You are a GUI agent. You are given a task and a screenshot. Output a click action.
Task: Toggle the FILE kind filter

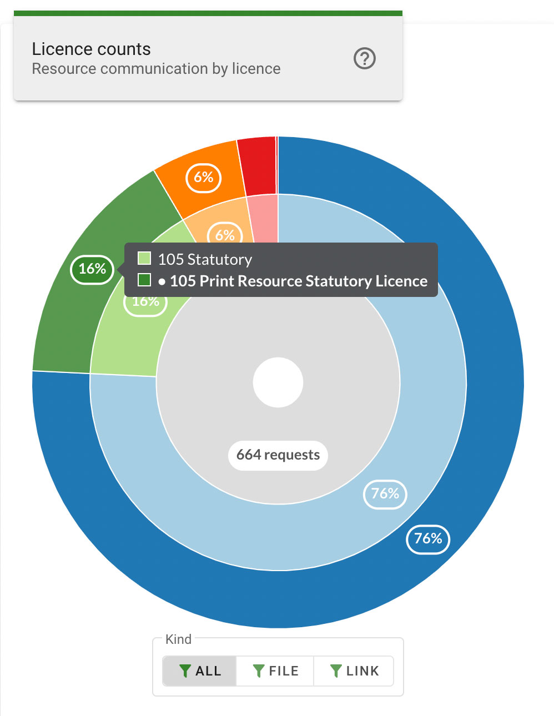[x=274, y=671]
